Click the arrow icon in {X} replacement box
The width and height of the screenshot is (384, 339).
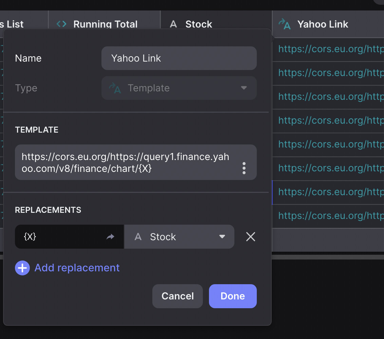(110, 237)
